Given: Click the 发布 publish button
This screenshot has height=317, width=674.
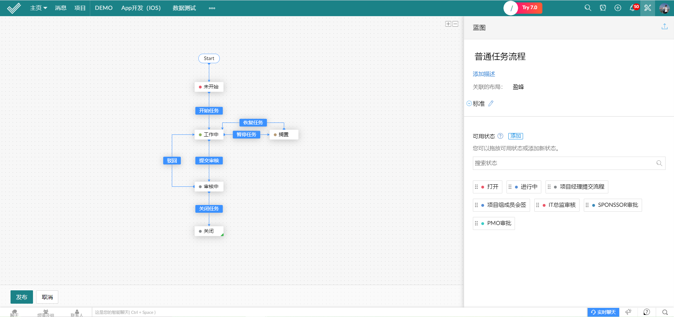Looking at the screenshot, I should [21, 297].
